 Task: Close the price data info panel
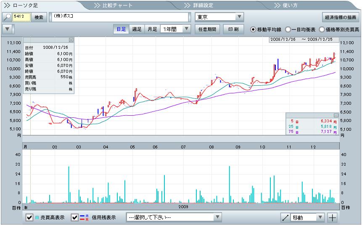71,40
